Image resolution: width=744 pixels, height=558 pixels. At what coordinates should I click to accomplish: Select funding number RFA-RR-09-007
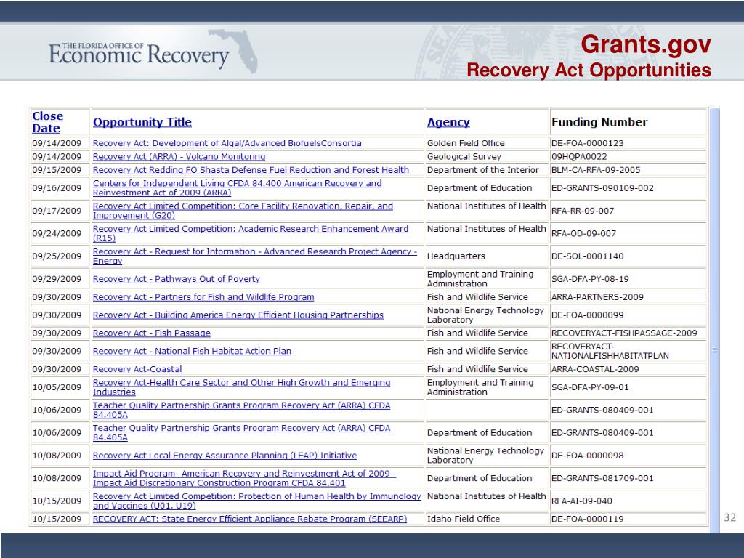point(583,211)
